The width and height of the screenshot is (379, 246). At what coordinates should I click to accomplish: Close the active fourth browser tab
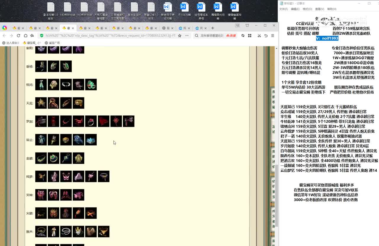coord(73,28)
